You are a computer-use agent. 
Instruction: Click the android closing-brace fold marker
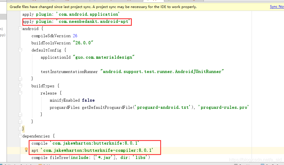[20, 129]
